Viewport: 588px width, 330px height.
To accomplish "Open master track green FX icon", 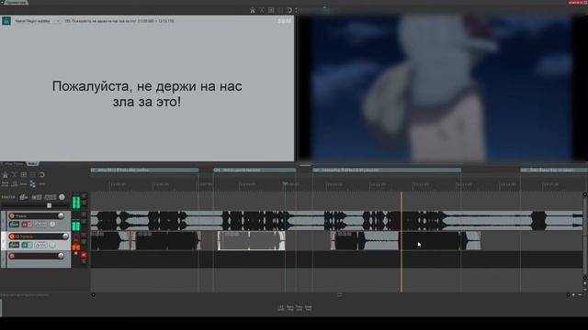I will coord(24,197).
